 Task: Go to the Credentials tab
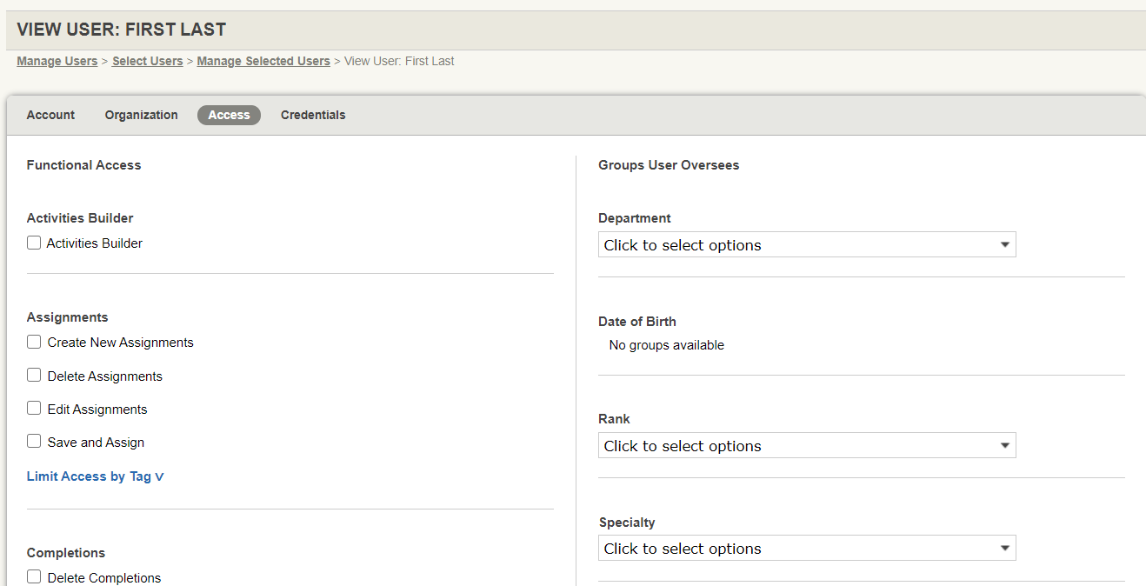point(313,115)
